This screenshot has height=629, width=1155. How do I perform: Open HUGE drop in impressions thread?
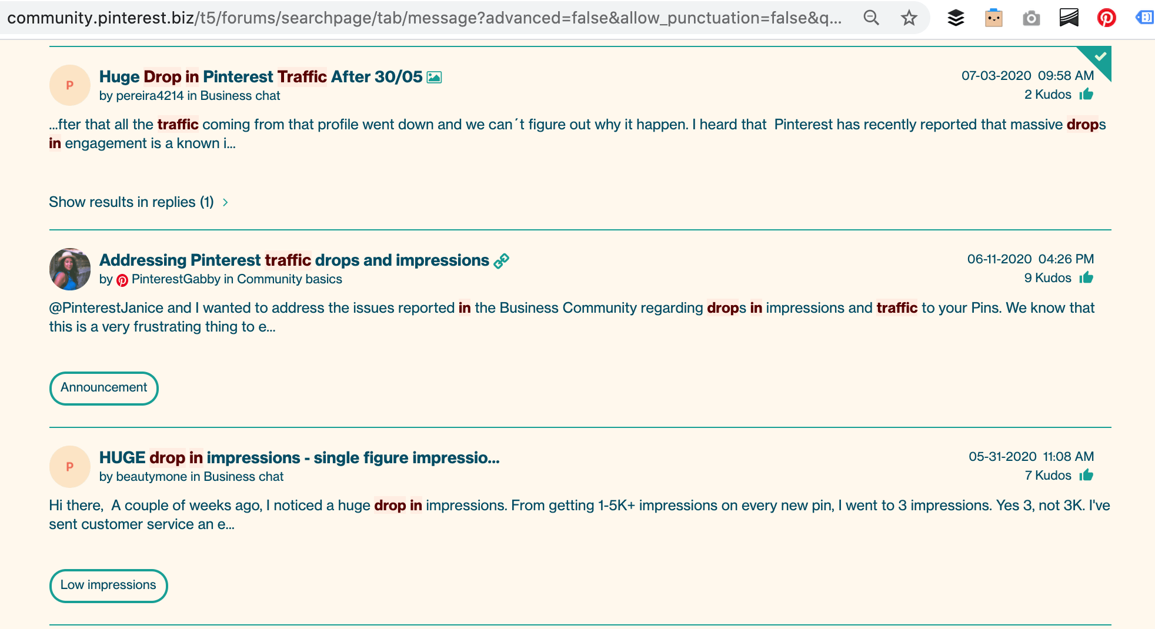pyautogui.click(x=299, y=458)
